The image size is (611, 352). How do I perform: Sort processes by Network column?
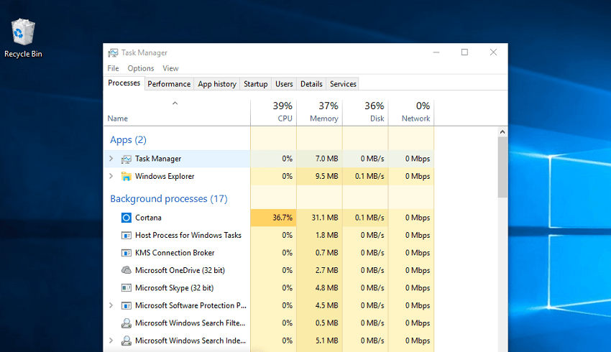tap(411, 113)
